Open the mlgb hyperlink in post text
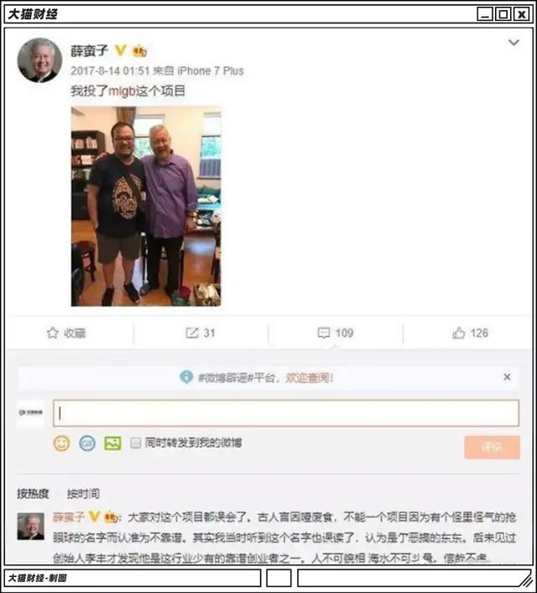Viewport: 537px width, 593px height. coord(122,92)
